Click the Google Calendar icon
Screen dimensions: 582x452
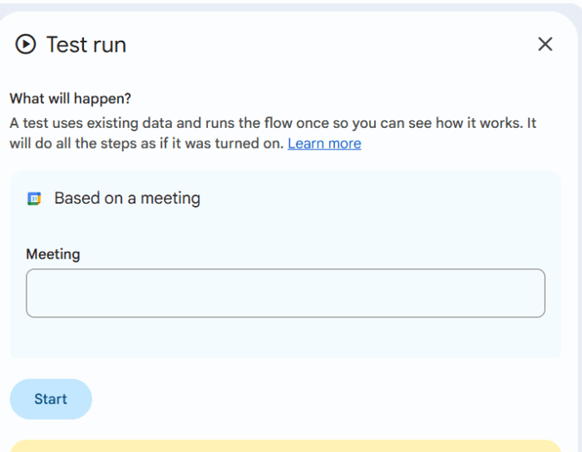click(34, 199)
